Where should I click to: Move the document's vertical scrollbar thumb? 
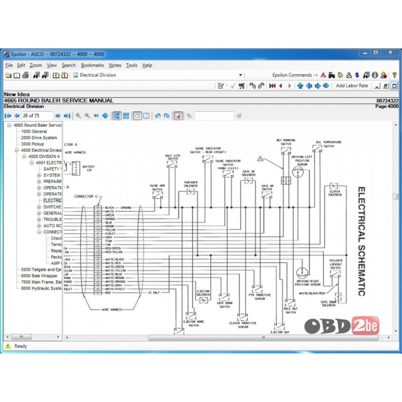coord(395,196)
